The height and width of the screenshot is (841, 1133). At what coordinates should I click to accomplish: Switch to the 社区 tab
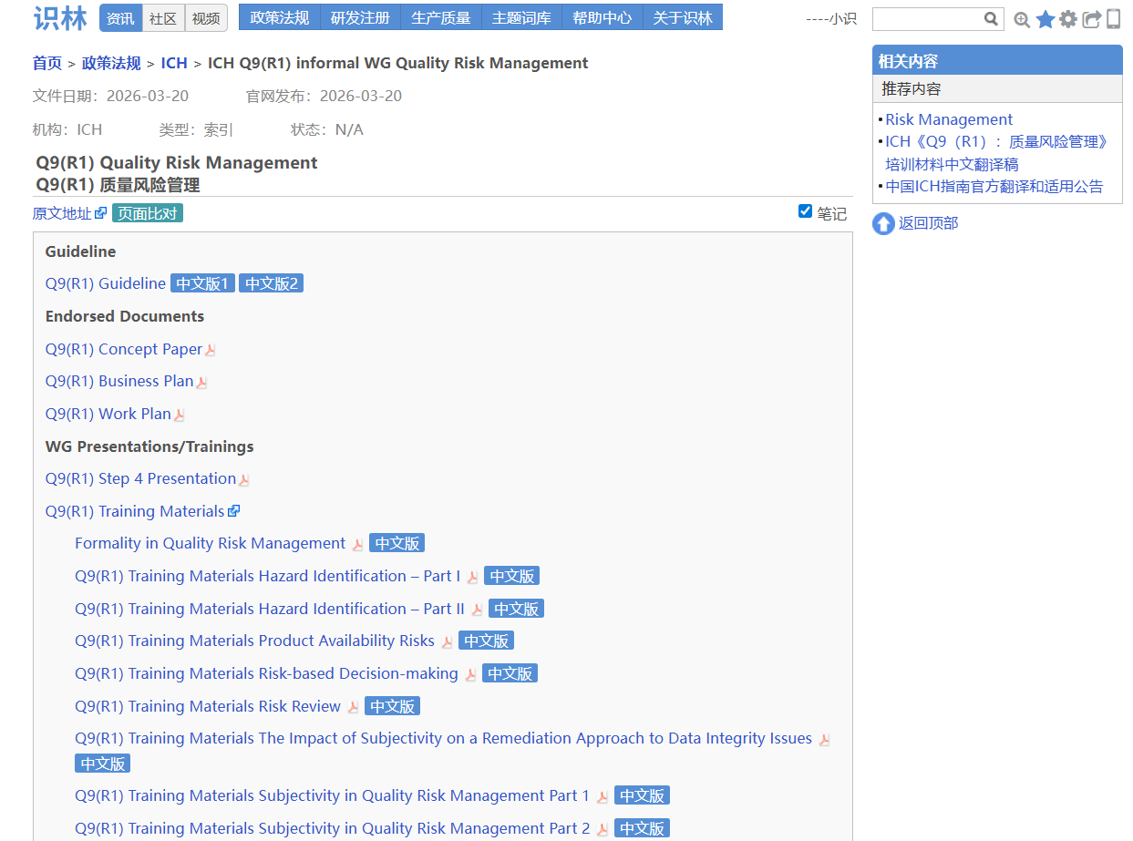click(x=163, y=18)
